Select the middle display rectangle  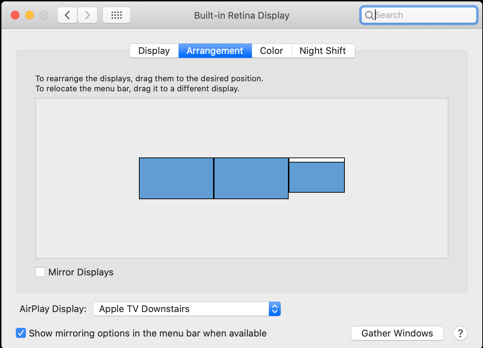click(x=251, y=178)
